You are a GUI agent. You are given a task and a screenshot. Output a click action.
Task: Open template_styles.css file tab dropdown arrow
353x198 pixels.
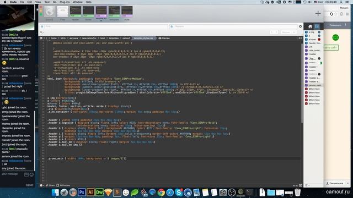point(155,38)
